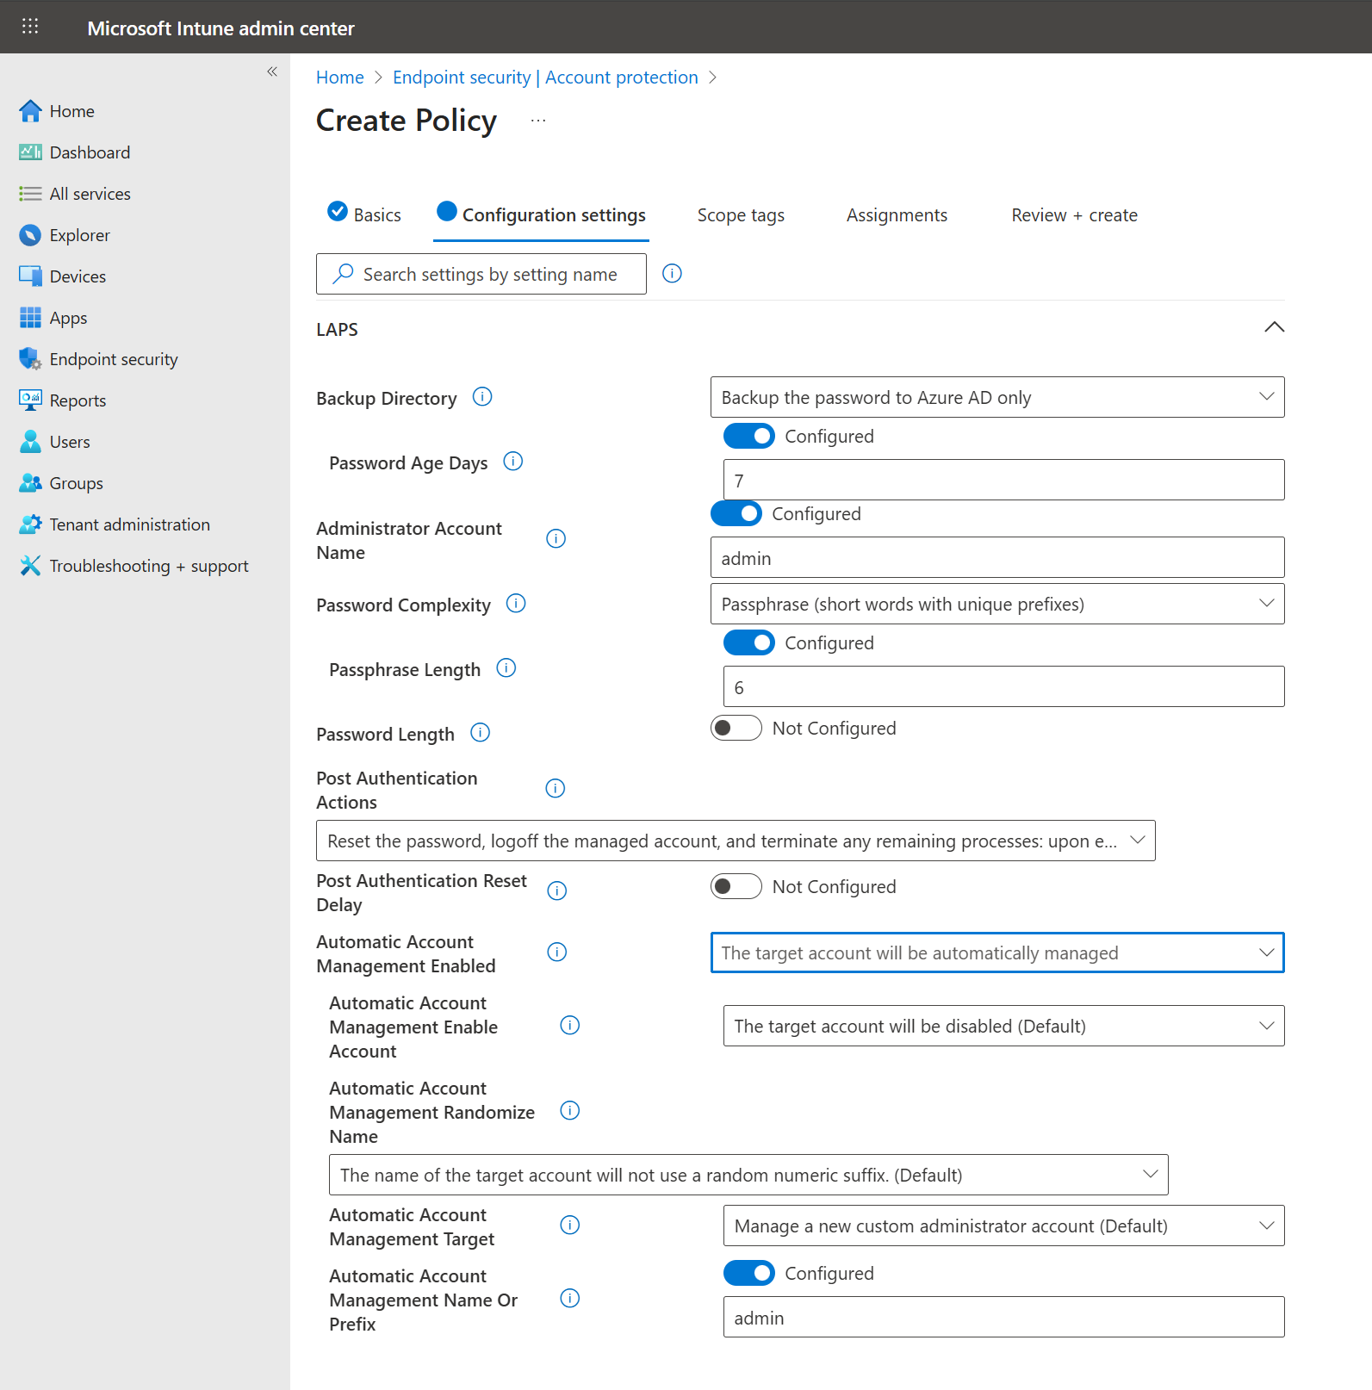Toggle Passphrase Length configured switch
Image resolution: width=1372 pixels, height=1390 pixels.
pos(749,643)
